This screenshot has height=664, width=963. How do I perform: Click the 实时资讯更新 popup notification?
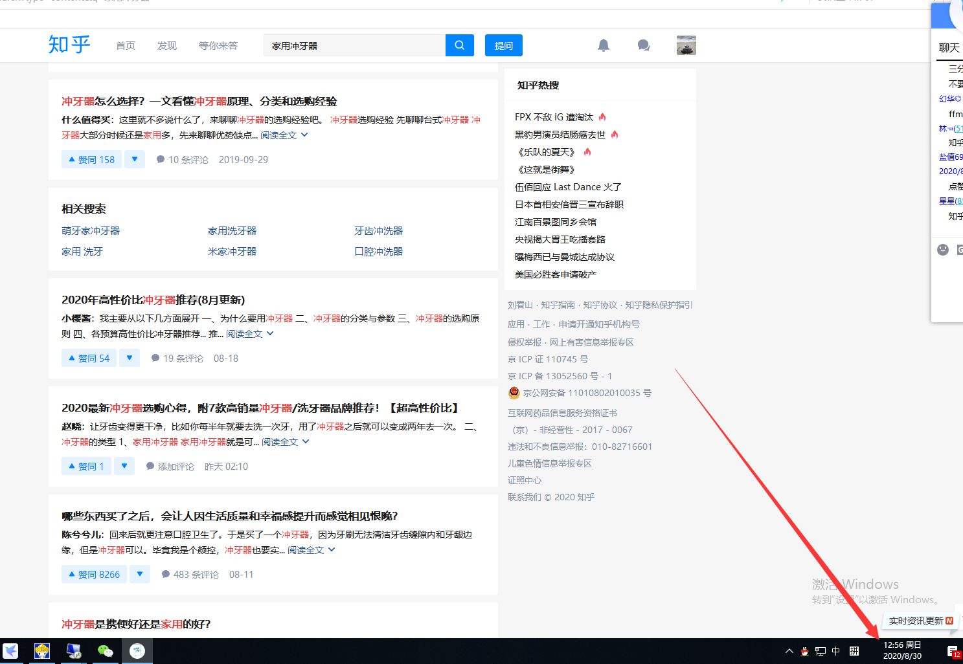(920, 621)
